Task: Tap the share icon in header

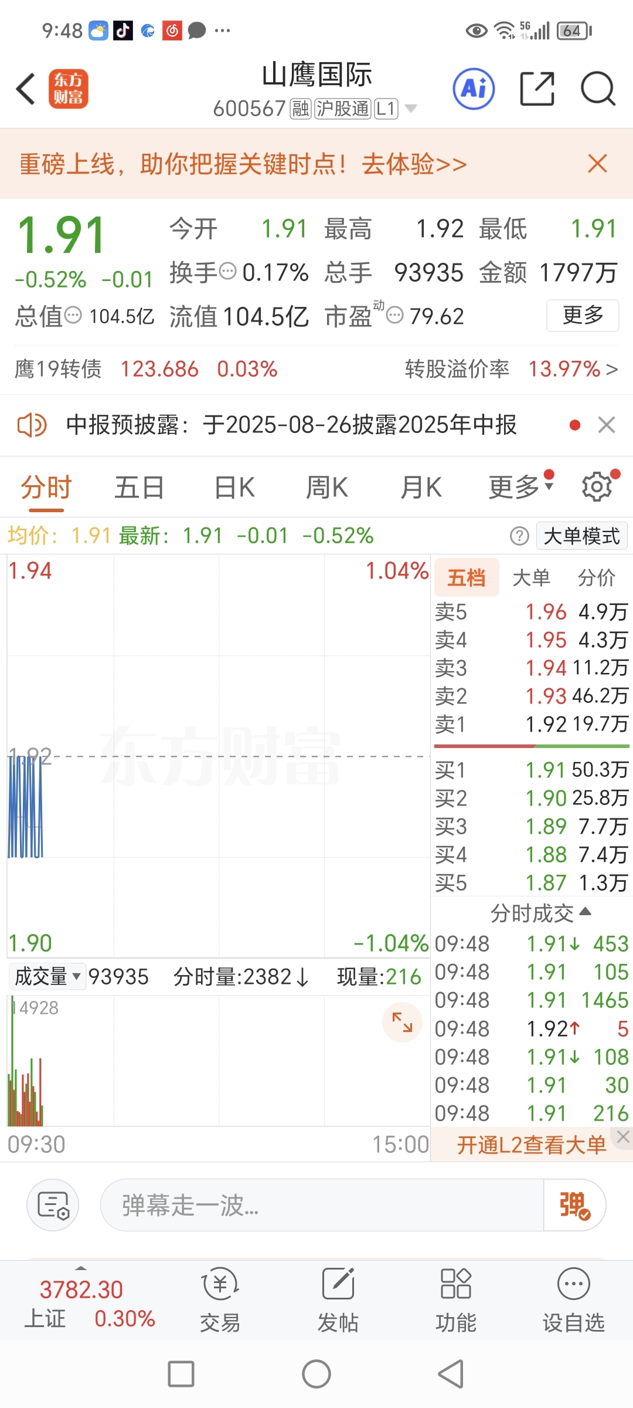Action: 537,89
